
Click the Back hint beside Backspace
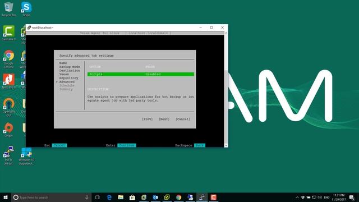point(200,145)
